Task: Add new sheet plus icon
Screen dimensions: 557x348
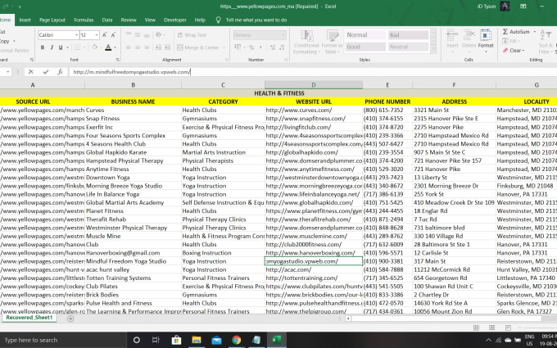Action: [x=70, y=319]
